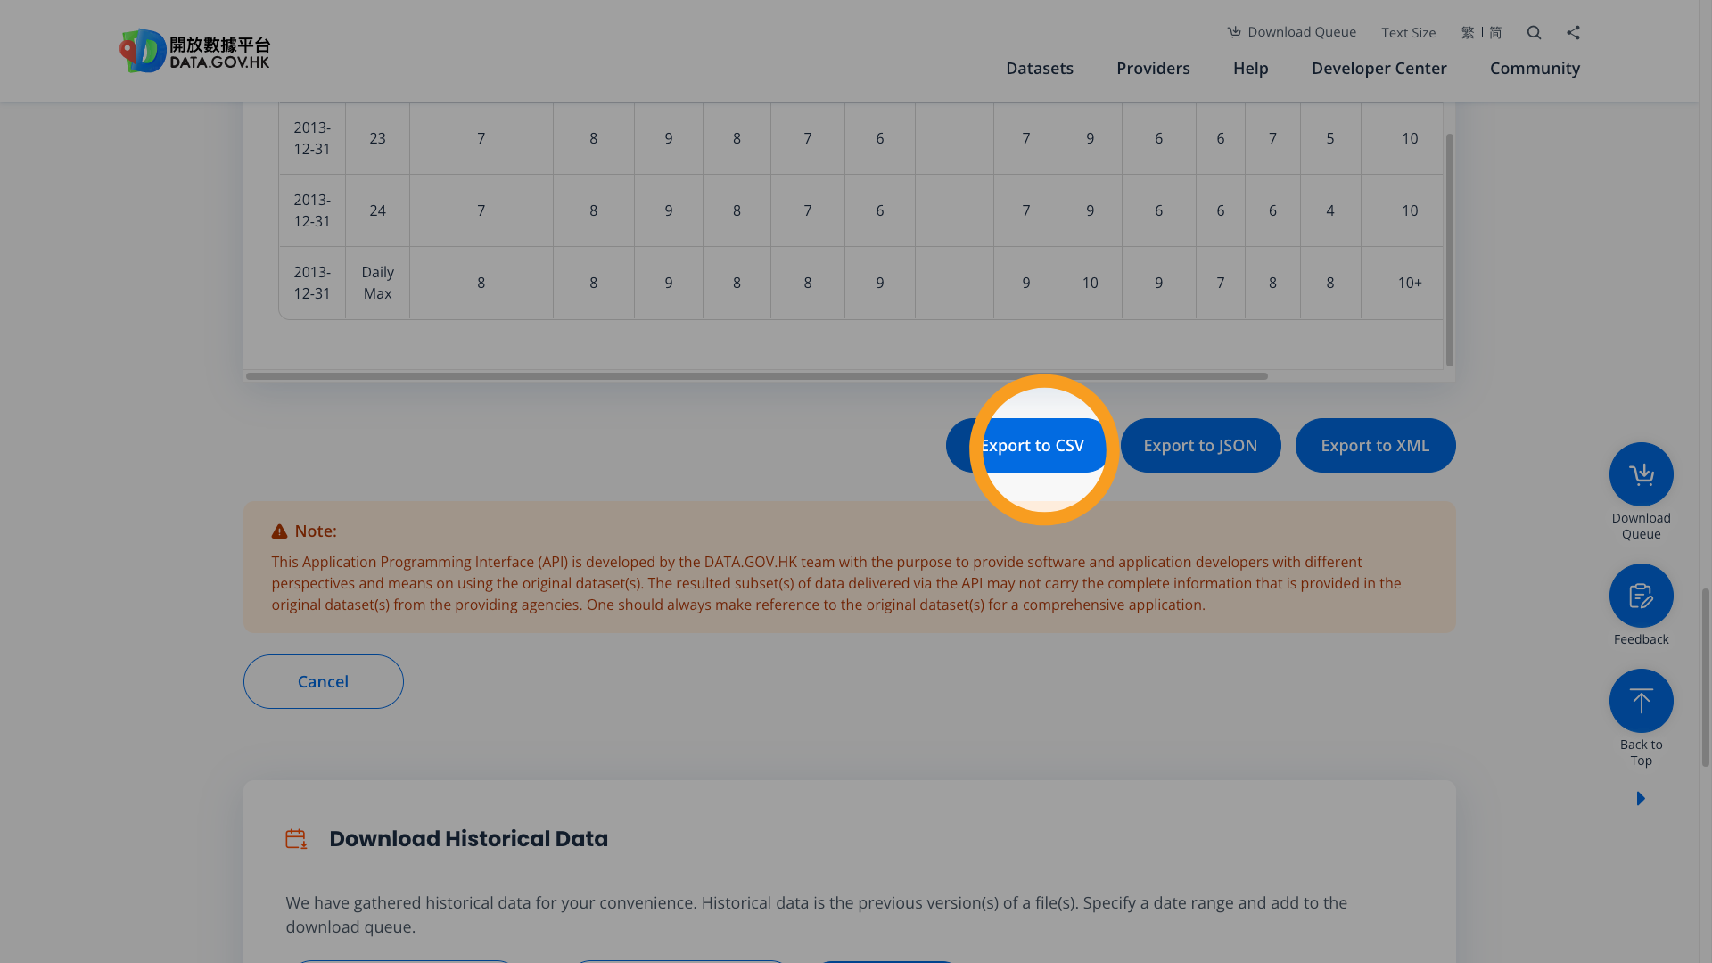Open the search icon in the header
This screenshot has height=963, width=1712.
(x=1534, y=32)
